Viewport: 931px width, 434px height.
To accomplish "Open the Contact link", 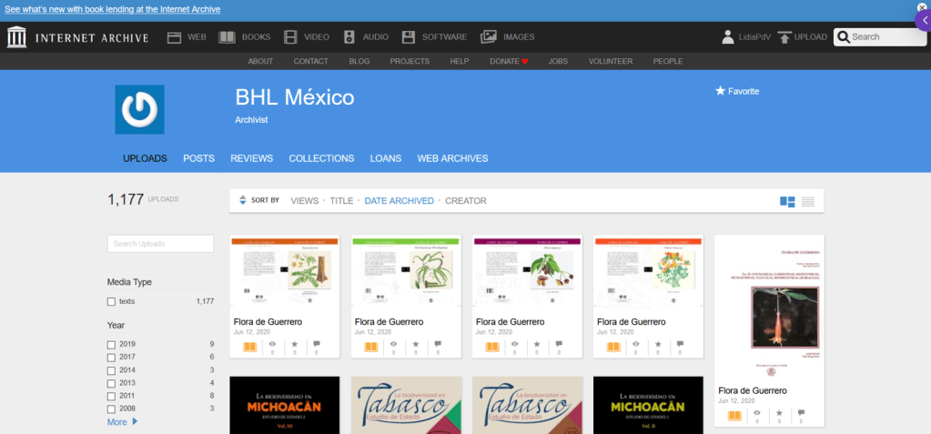I will tap(310, 61).
